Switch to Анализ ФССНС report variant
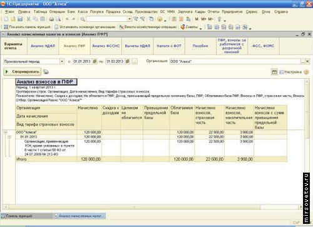313x227 pixels. 106,46
